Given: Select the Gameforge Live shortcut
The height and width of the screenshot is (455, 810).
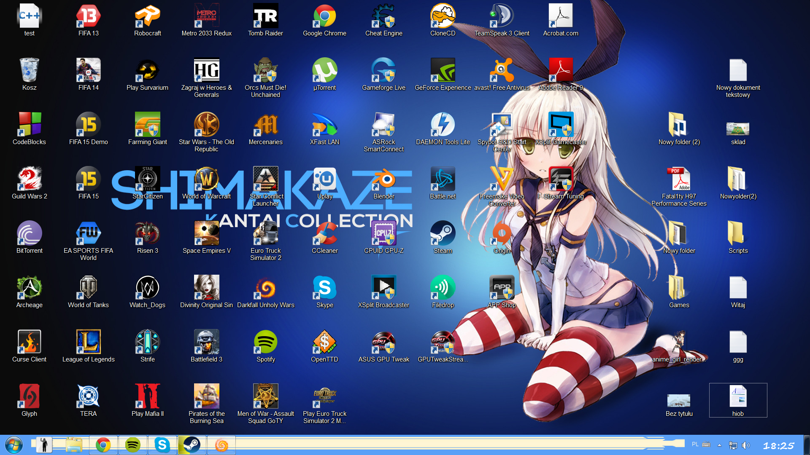Looking at the screenshot, I should coord(384,74).
